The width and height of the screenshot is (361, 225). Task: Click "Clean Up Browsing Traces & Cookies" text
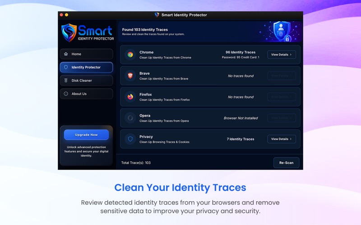click(164, 142)
